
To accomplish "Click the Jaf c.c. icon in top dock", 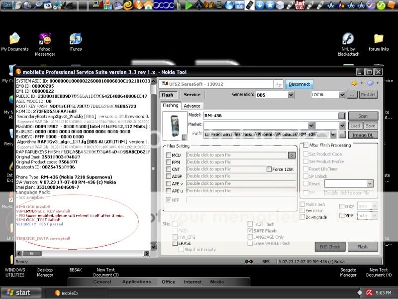I will 300,5.
